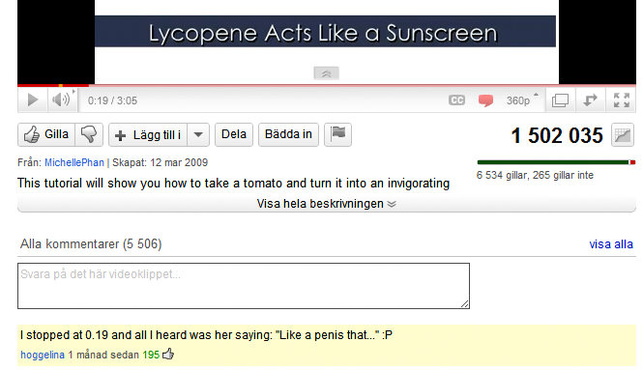Open the Lägg till i dropdown arrow

(x=198, y=135)
